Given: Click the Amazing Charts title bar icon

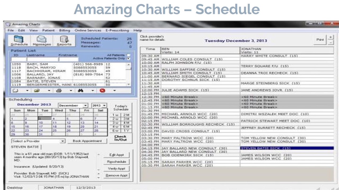Looking at the screenshot, I should 8,24.
